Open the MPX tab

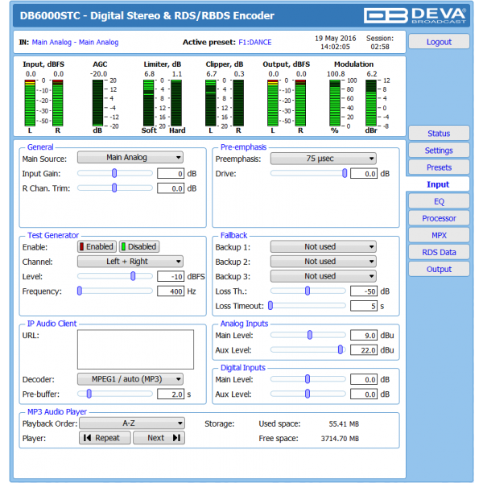click(439, 235)
